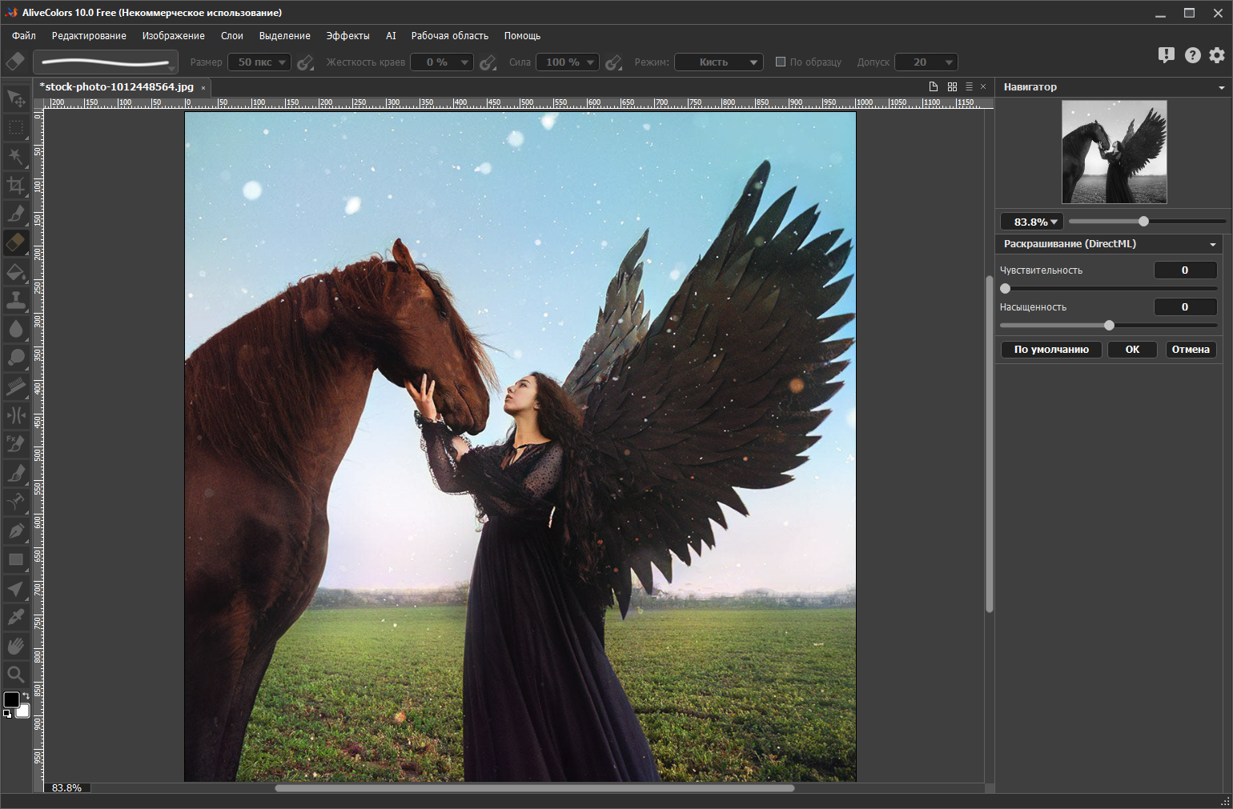
Task: Open the 'Режим' Кисть dropdown
Action: point(719,62)
